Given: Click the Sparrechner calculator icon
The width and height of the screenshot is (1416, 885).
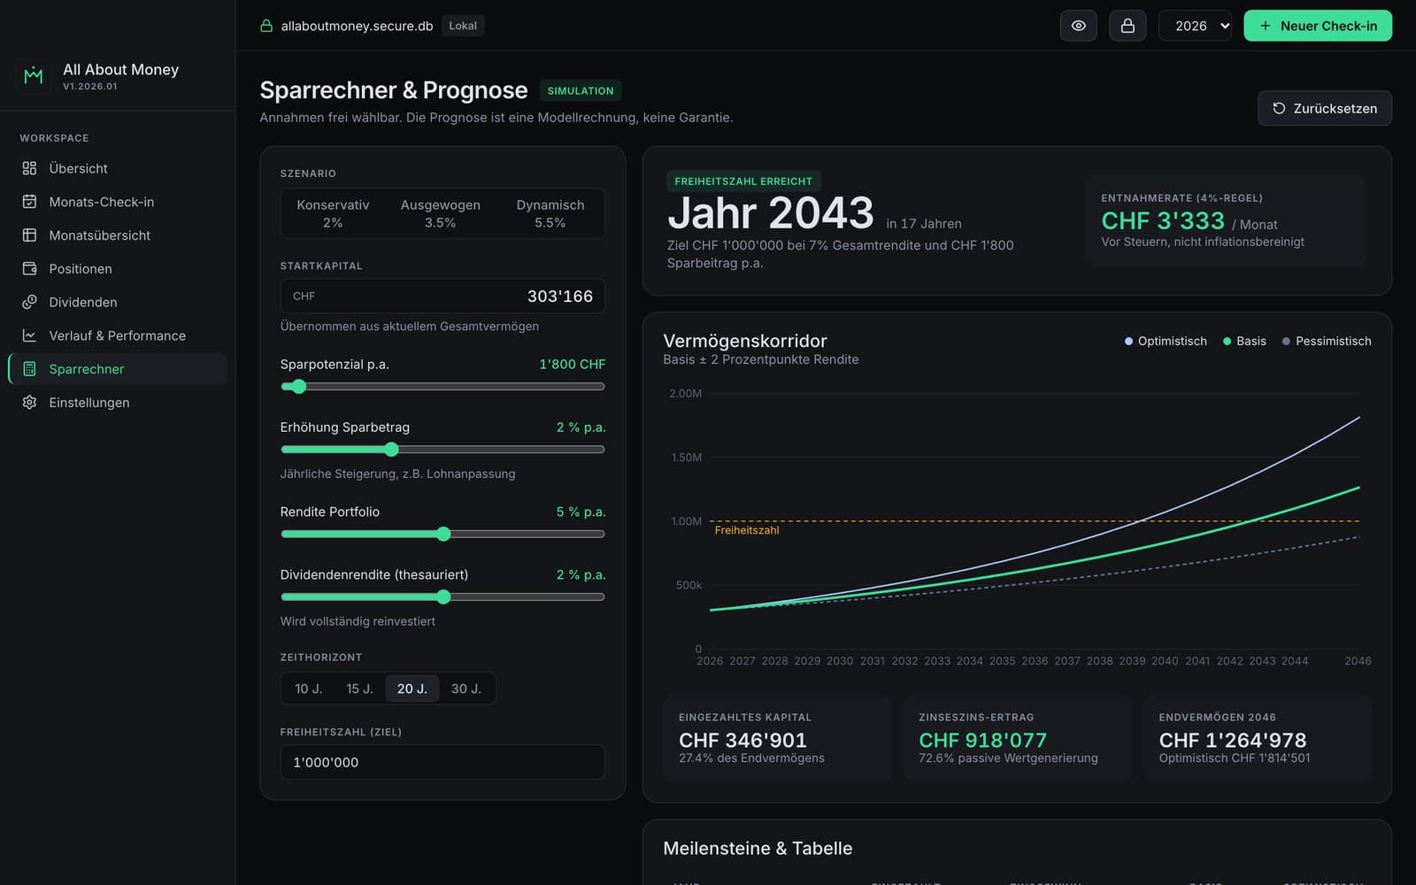Looking at the screenshot, I should [x=29, y=369].
